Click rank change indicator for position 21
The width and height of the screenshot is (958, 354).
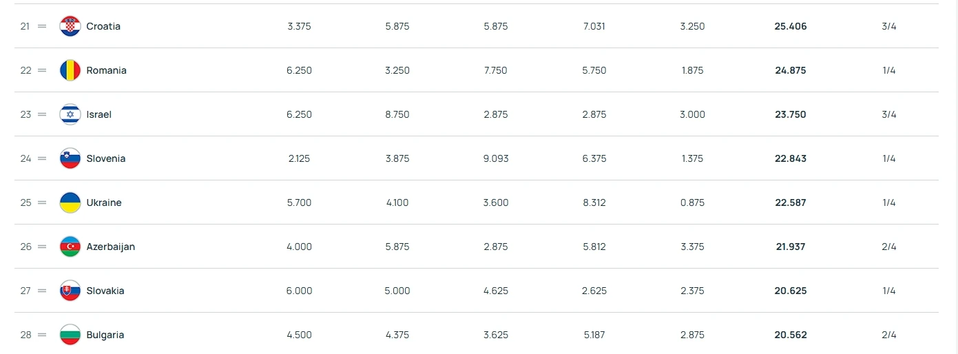[42, 26]
